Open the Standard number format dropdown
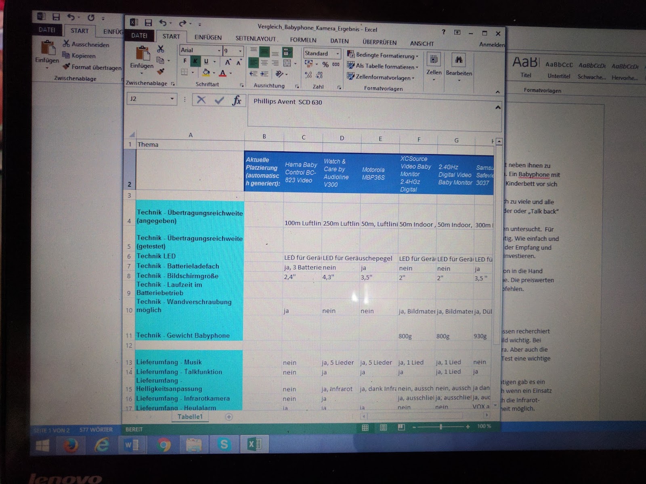The height and width of the screenshot is (484, 646). [x=338, y=54]
